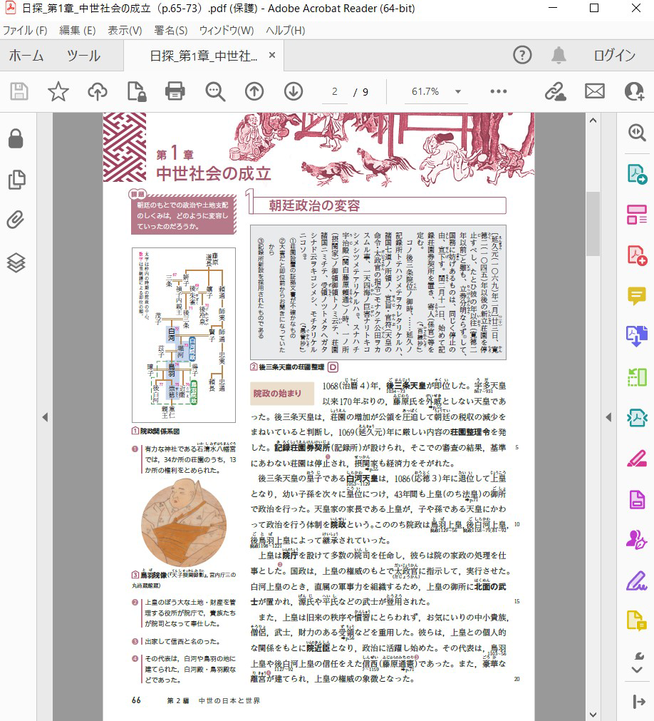
Task: Go to next page arrow
Action: point(294,91)
